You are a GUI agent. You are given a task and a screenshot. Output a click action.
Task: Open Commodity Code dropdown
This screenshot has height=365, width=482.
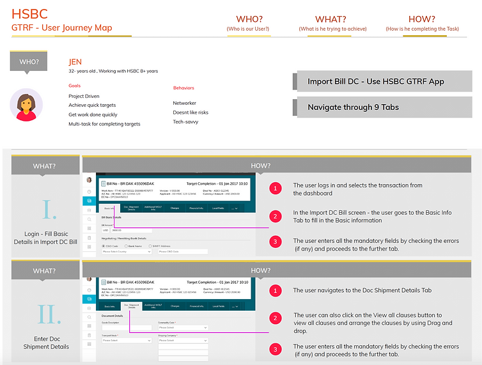183,327
